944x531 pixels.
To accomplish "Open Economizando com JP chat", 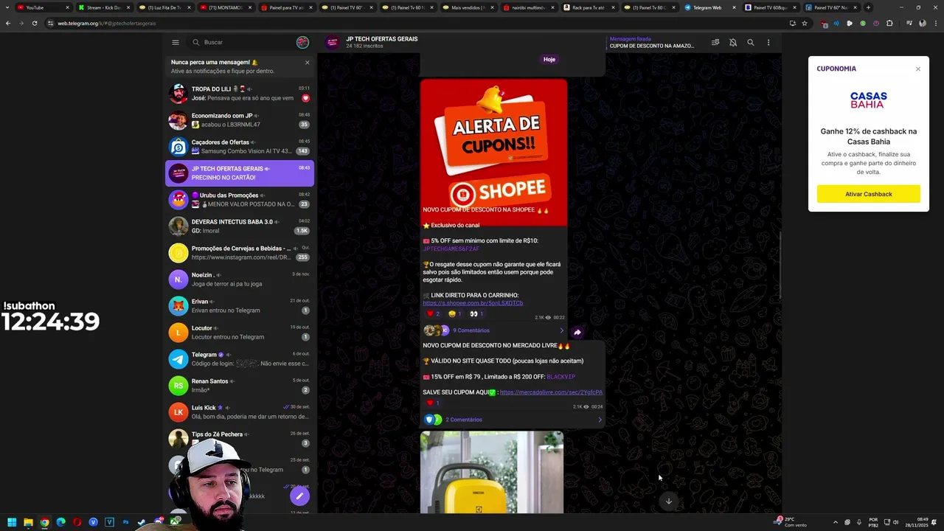I will pyautogui.click(x=240, y=120).
